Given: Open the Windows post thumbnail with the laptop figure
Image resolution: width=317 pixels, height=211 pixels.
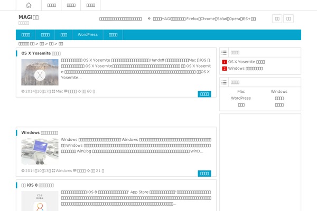Looking at the screenshot, I should 40,151.
